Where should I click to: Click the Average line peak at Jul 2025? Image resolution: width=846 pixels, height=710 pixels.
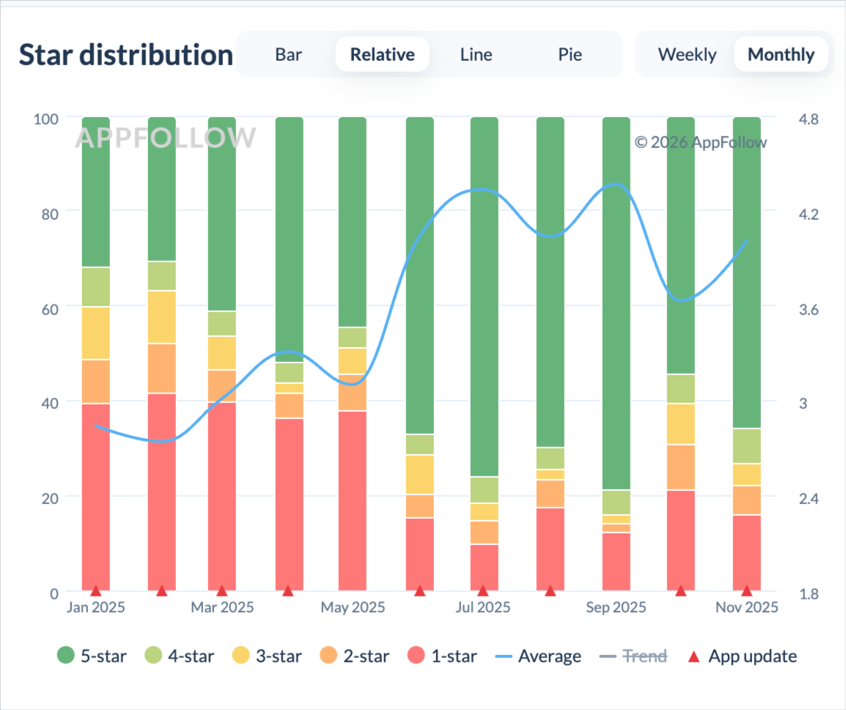pyautogui.click(x=483, y=189)
